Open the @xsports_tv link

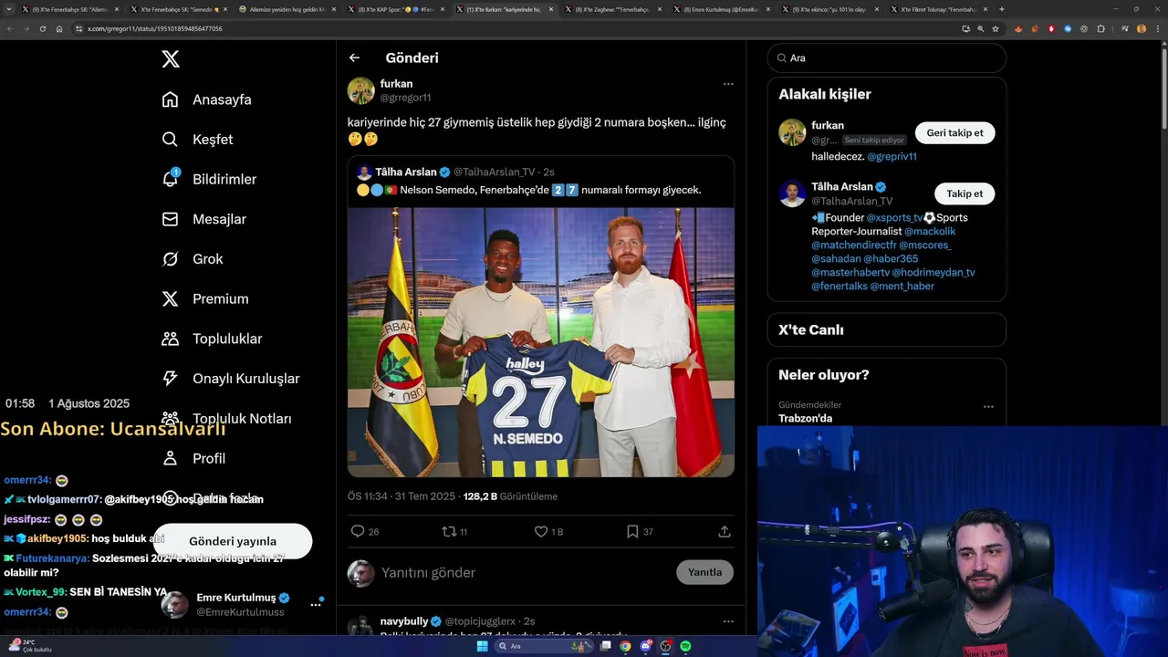(894, 218)
